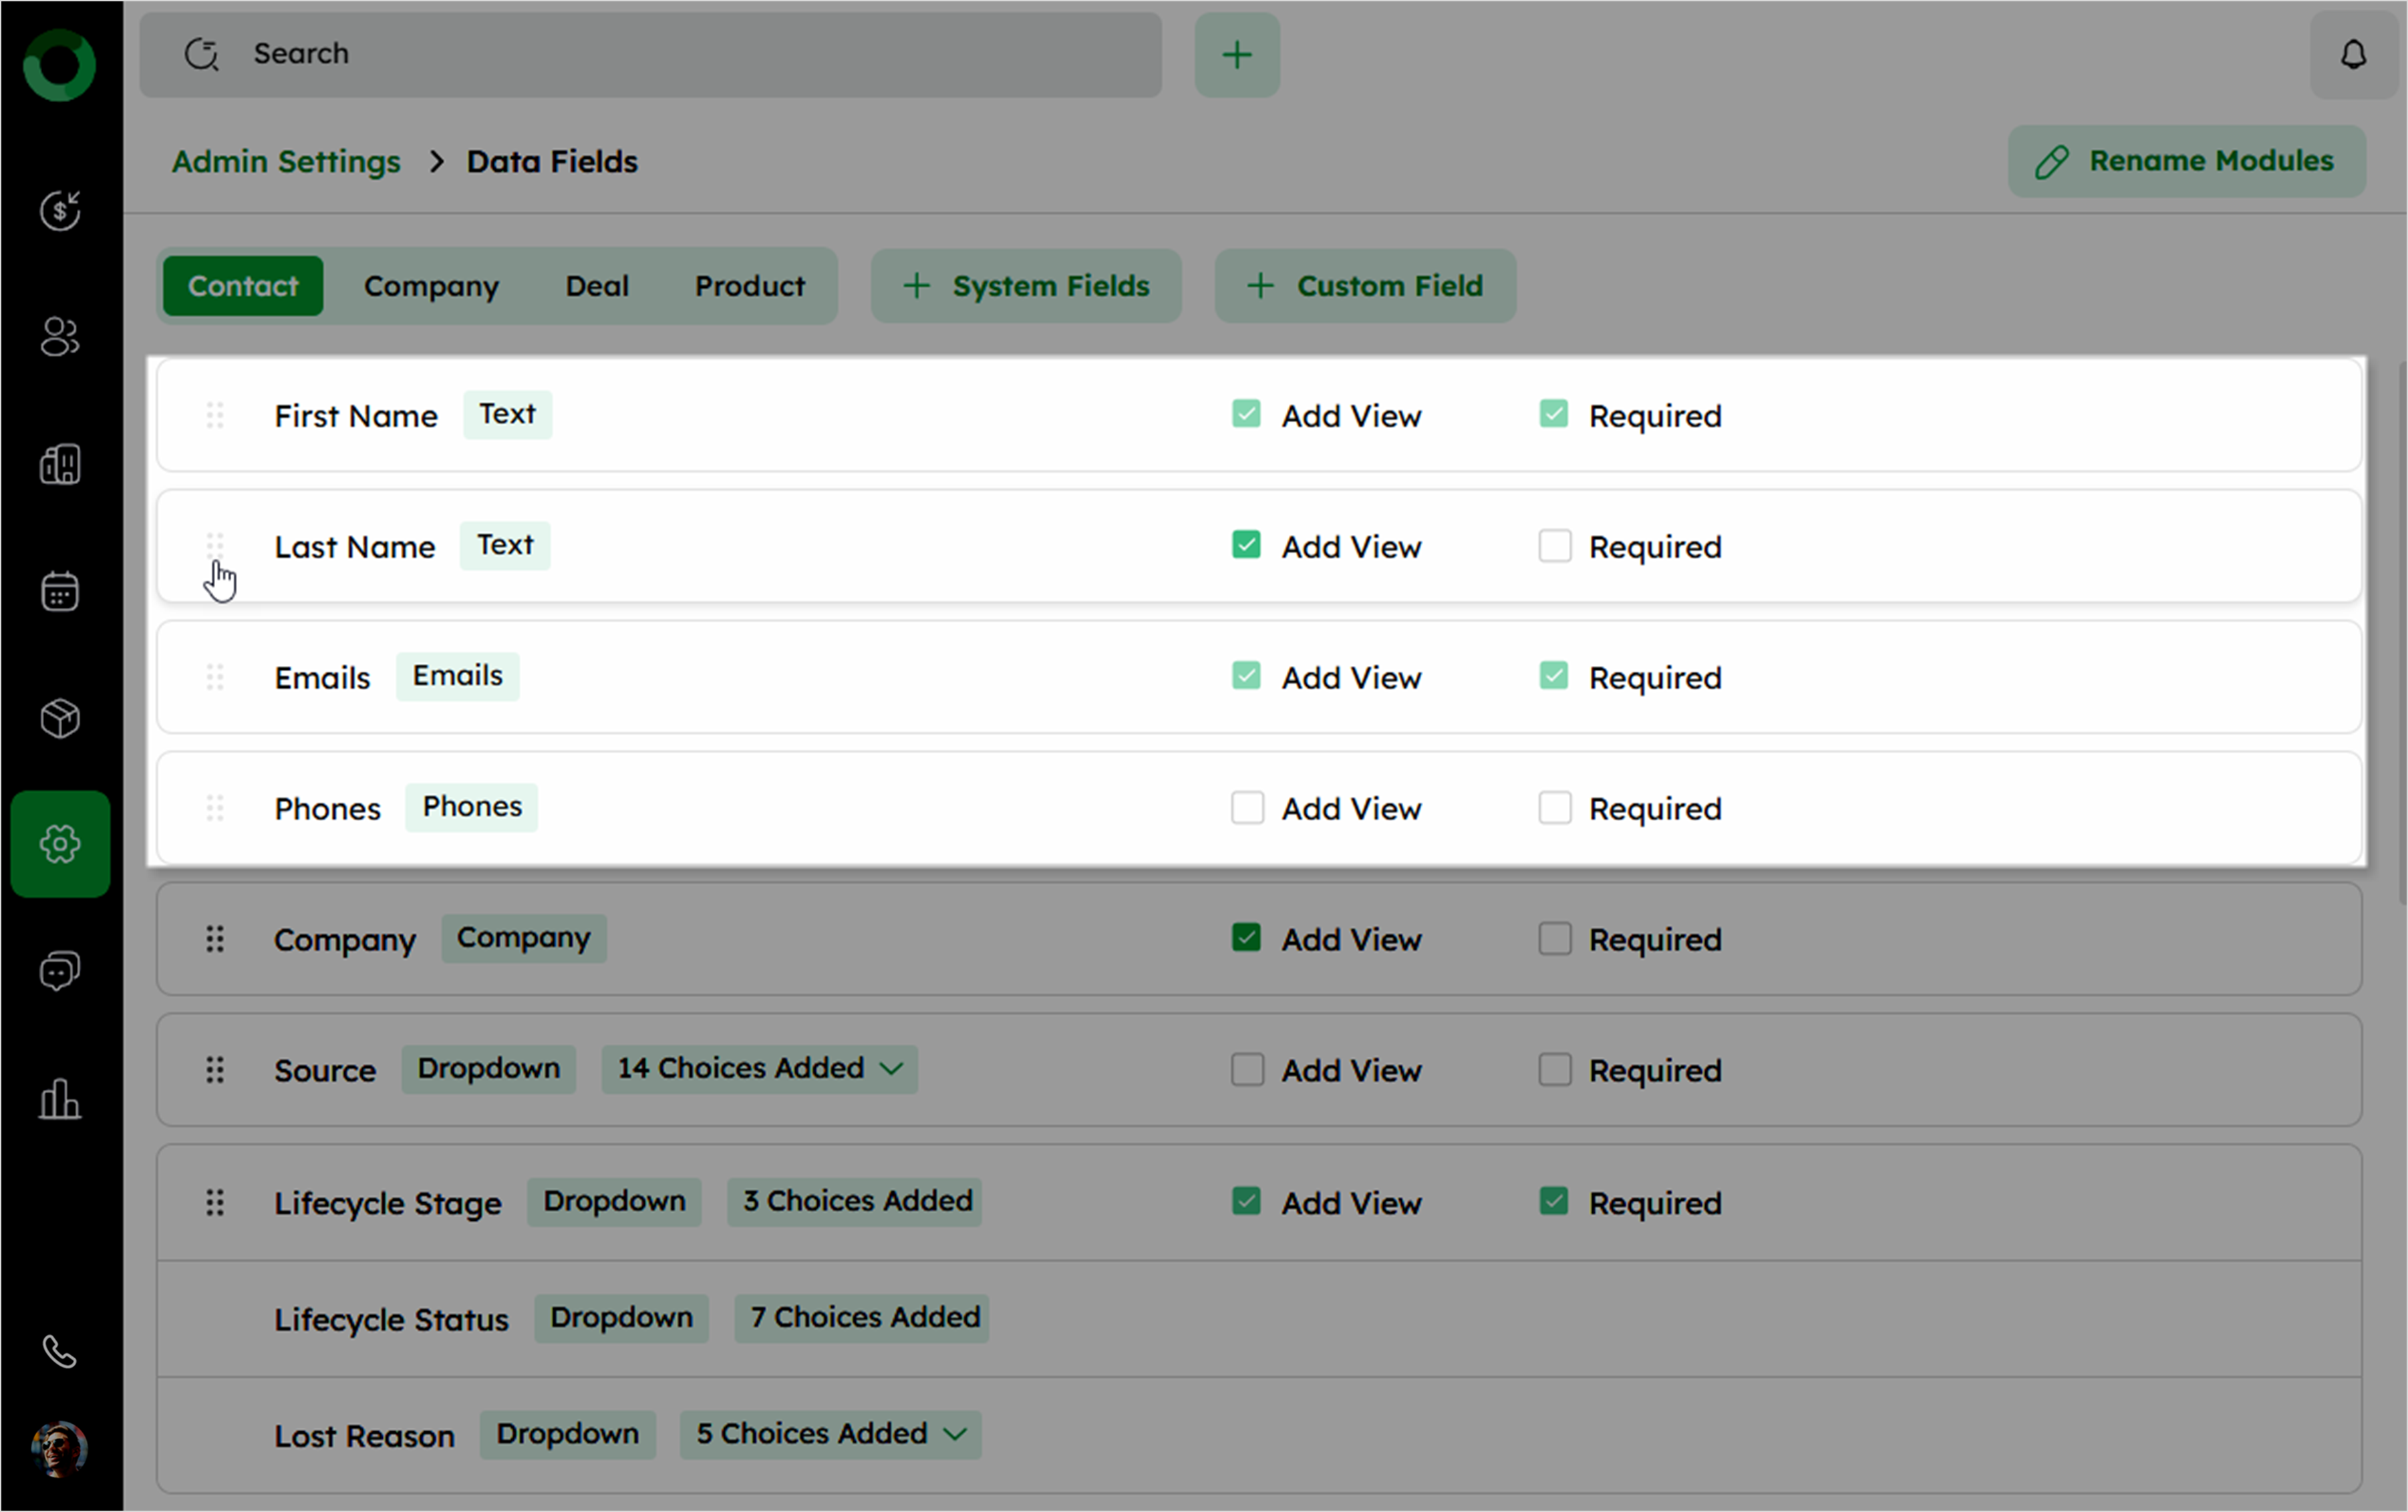Switch to the Company tab

tap(431, 286)
